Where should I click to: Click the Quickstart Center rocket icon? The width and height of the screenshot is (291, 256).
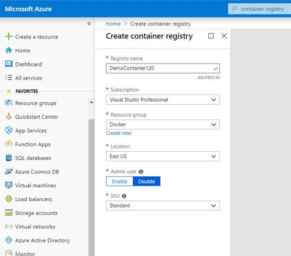(9, 116)
